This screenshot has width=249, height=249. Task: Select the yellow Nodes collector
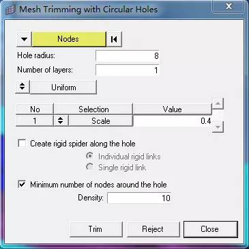[x=68, y=39]
